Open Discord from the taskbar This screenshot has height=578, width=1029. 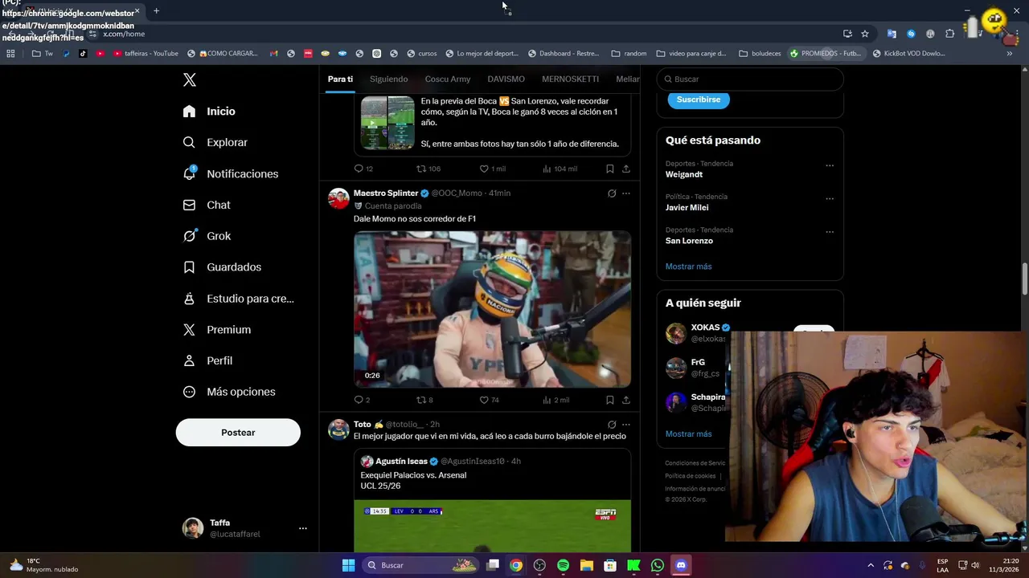[x=681, y=565]
